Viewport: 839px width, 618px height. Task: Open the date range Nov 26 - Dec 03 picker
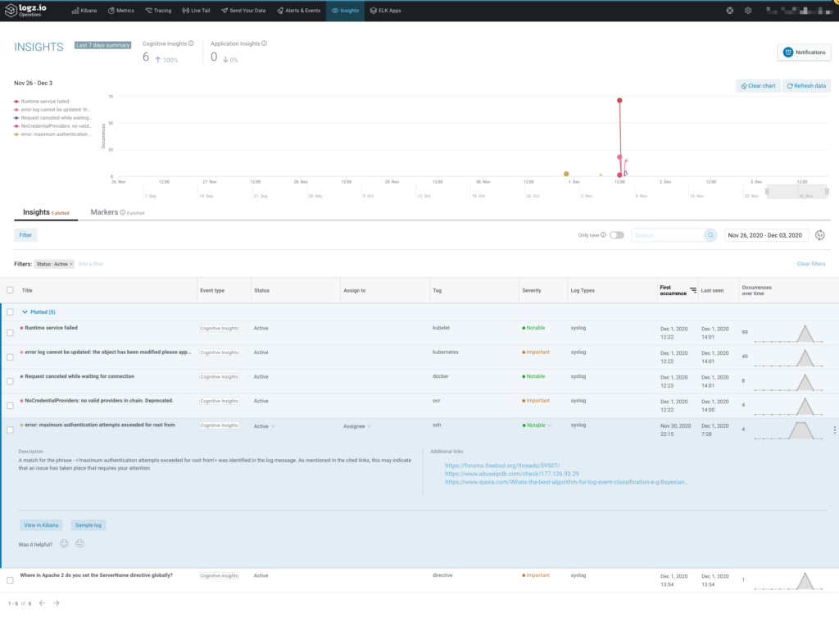click(765, 235)
